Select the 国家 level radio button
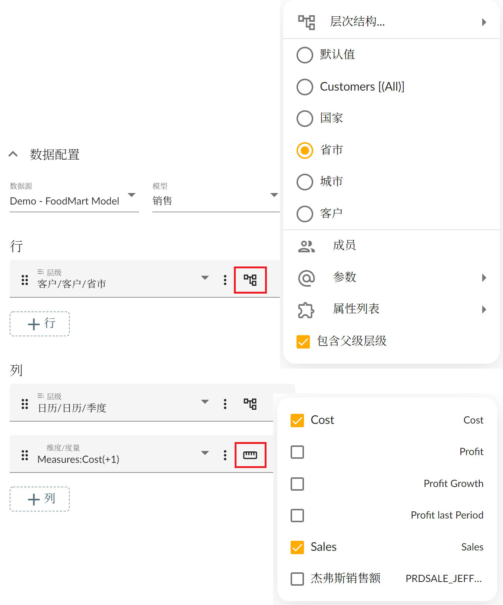The image size is (503, 605). [x=305, y=118]
